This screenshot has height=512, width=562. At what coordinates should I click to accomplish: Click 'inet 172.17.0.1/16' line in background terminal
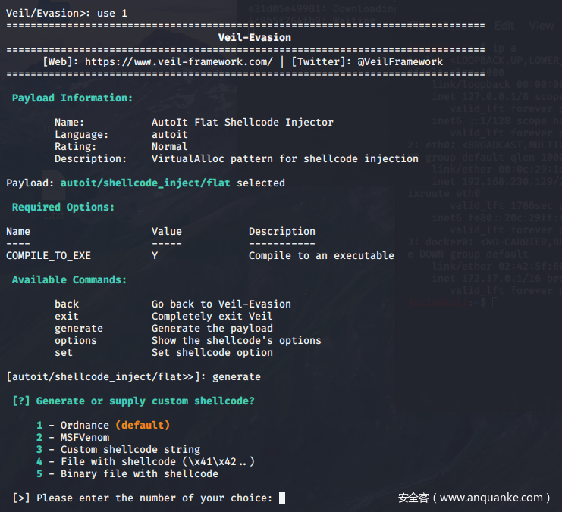[497, 278]
